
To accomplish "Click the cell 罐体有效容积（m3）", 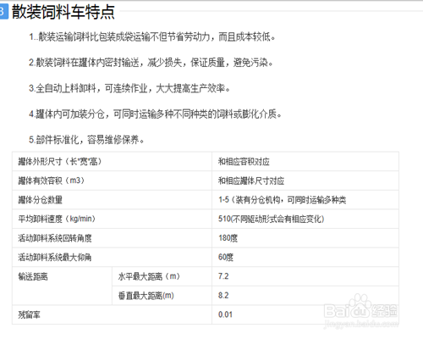I will tap(112, 181).
